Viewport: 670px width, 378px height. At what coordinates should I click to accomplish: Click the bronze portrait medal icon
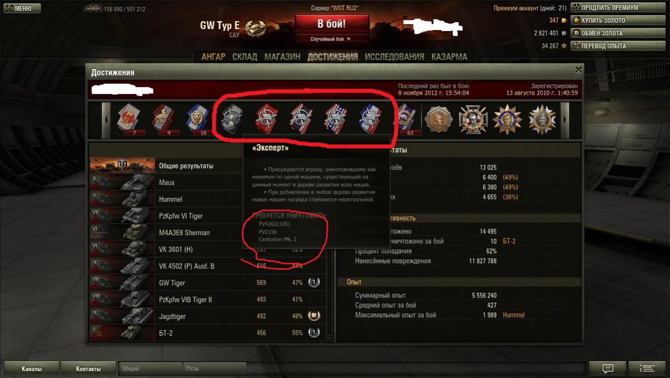438,119
